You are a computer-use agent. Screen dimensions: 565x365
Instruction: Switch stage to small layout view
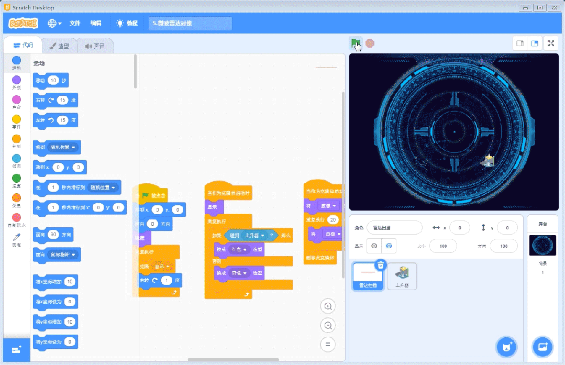pyautogui.click(x=519, y=43)
